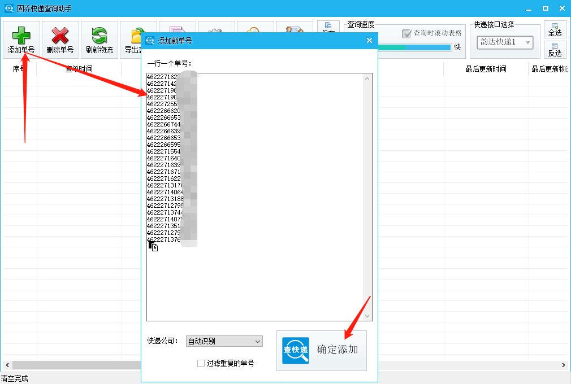Select all rows with 全选

click(555, 29)
